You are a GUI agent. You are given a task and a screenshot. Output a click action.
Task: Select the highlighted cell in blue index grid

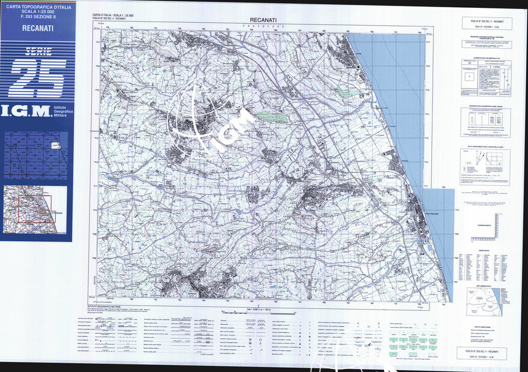pos(56,145)
